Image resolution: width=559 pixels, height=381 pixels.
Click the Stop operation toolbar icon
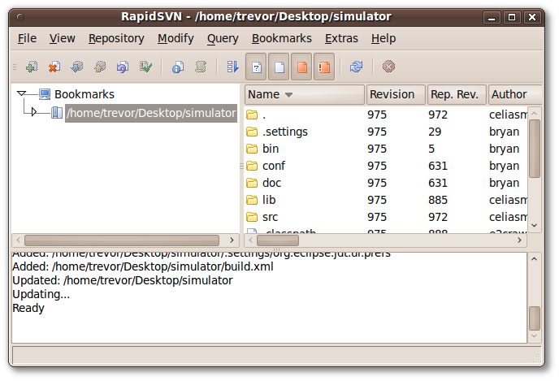coord(388,67)
